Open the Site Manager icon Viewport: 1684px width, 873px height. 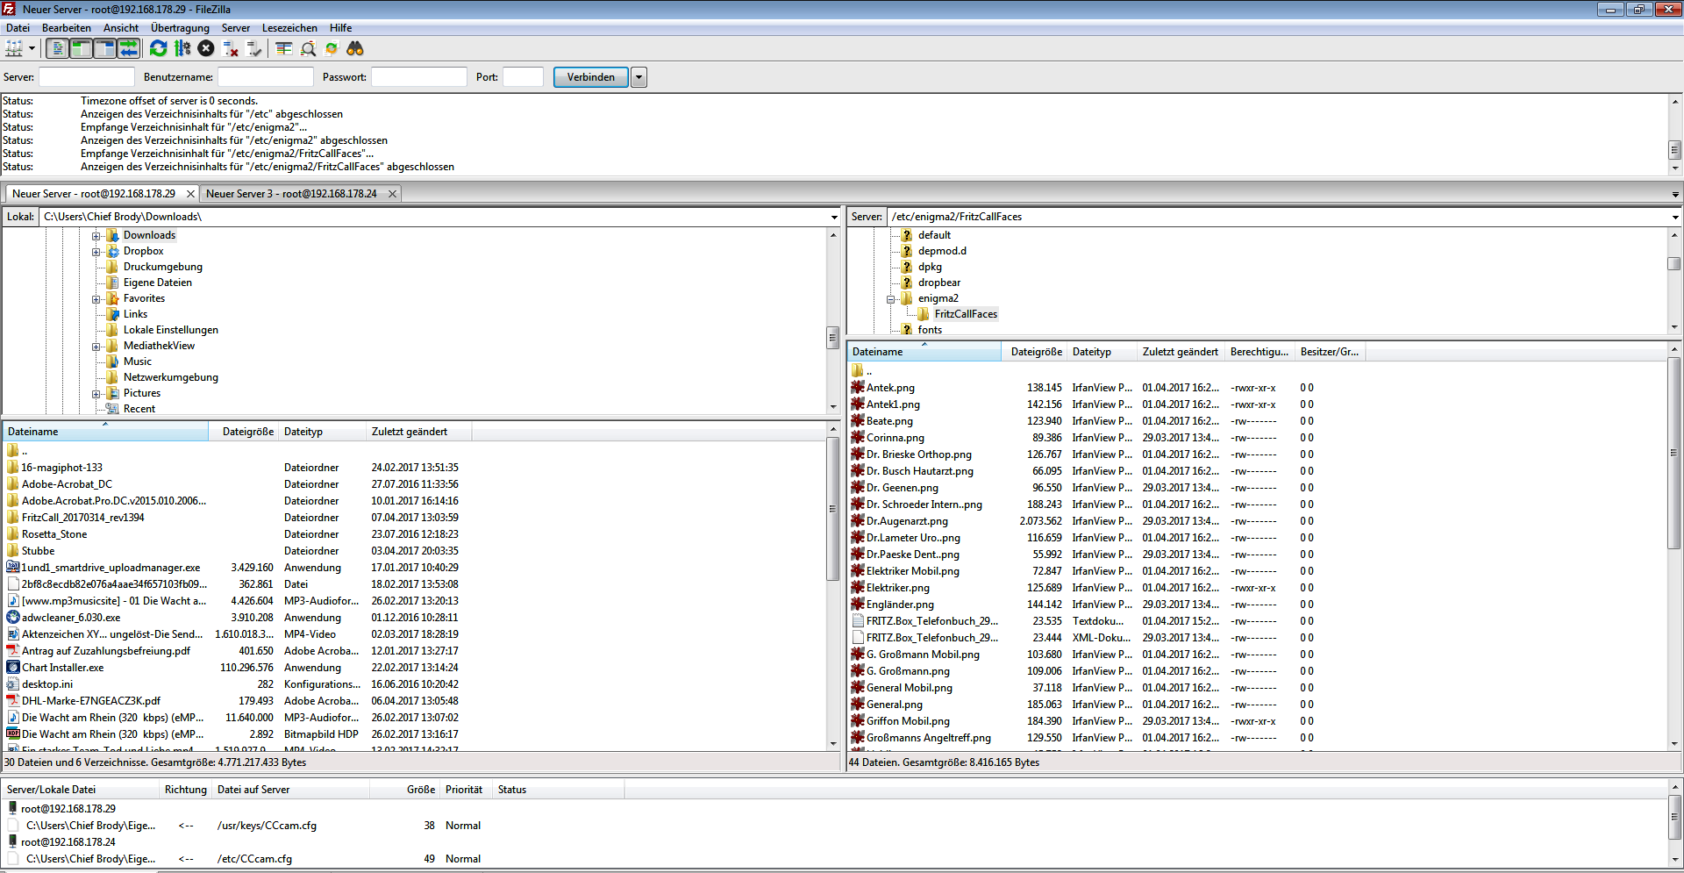pyautogui.click(x=14, y=49)
